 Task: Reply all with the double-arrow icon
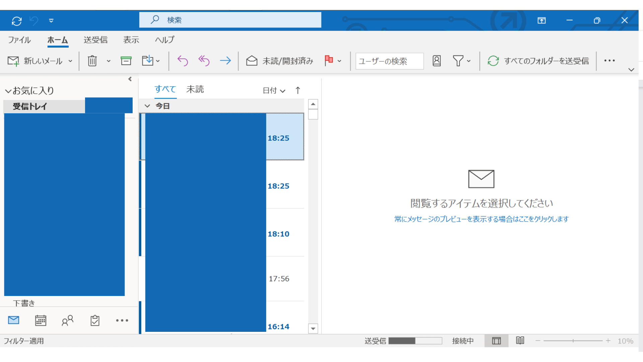204,61
